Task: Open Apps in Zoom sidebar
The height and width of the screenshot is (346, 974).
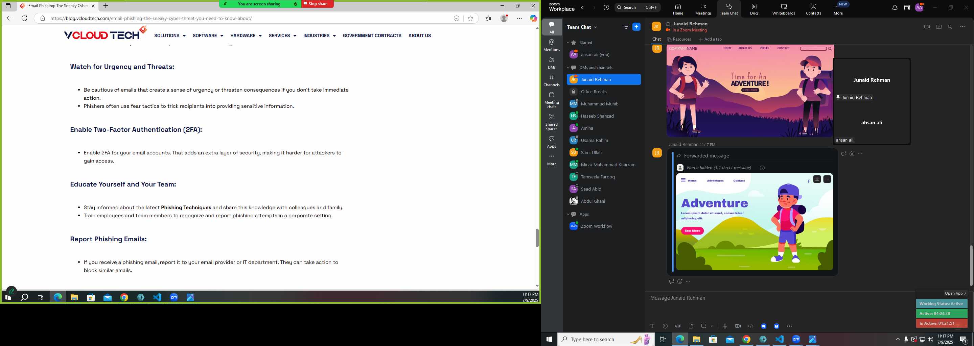Action: tap(552, 142)
